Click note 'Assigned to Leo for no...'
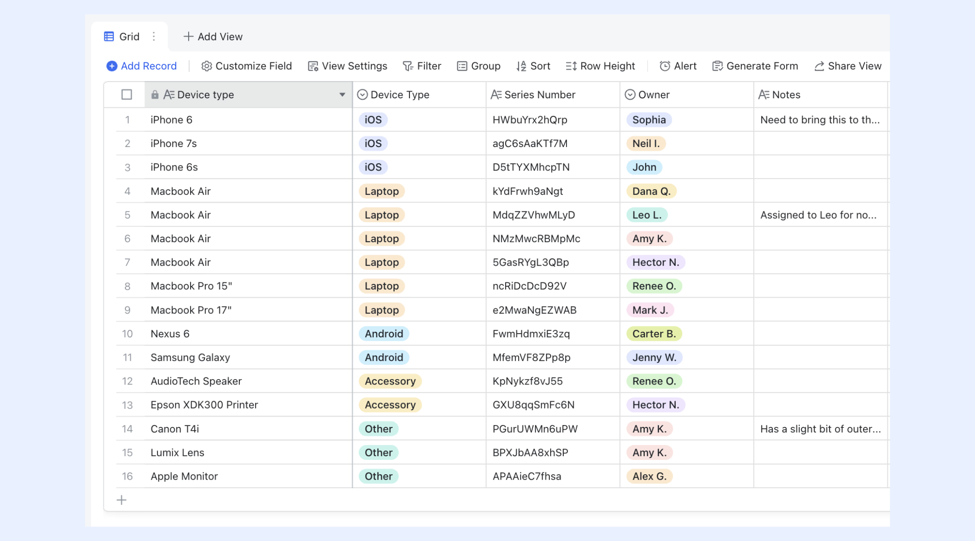The height and width of the screenshot is (541, 975). tap(818, 215)
